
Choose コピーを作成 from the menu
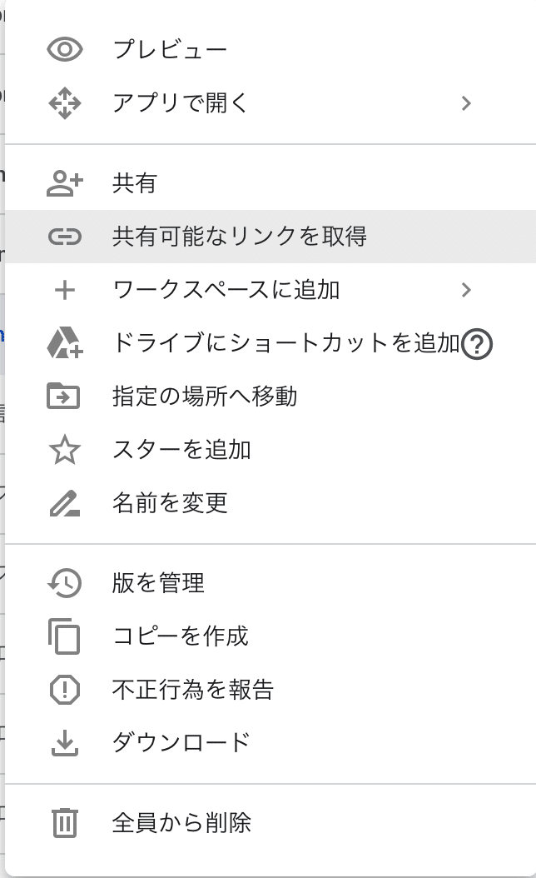181,636
